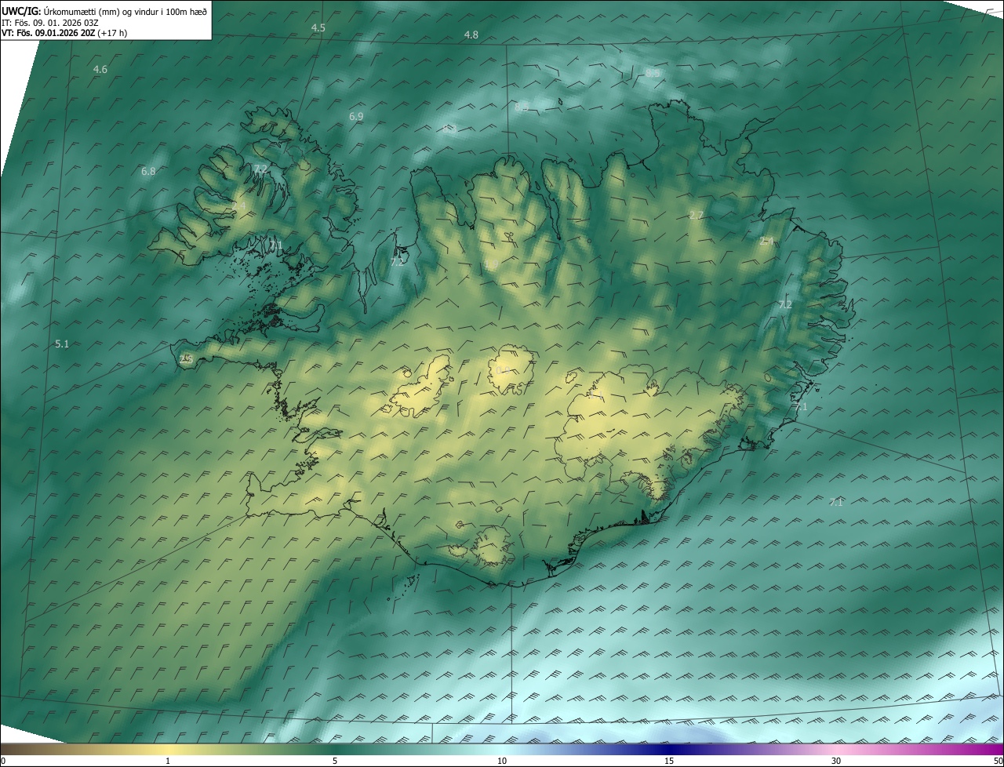Image resolution: width=1004 pixels, height=767 pixels.
Task: Click the 1 tick on the color scale
Action: point(168,761)
